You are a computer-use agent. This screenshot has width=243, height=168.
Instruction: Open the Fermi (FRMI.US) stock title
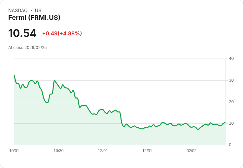[34, 18]
